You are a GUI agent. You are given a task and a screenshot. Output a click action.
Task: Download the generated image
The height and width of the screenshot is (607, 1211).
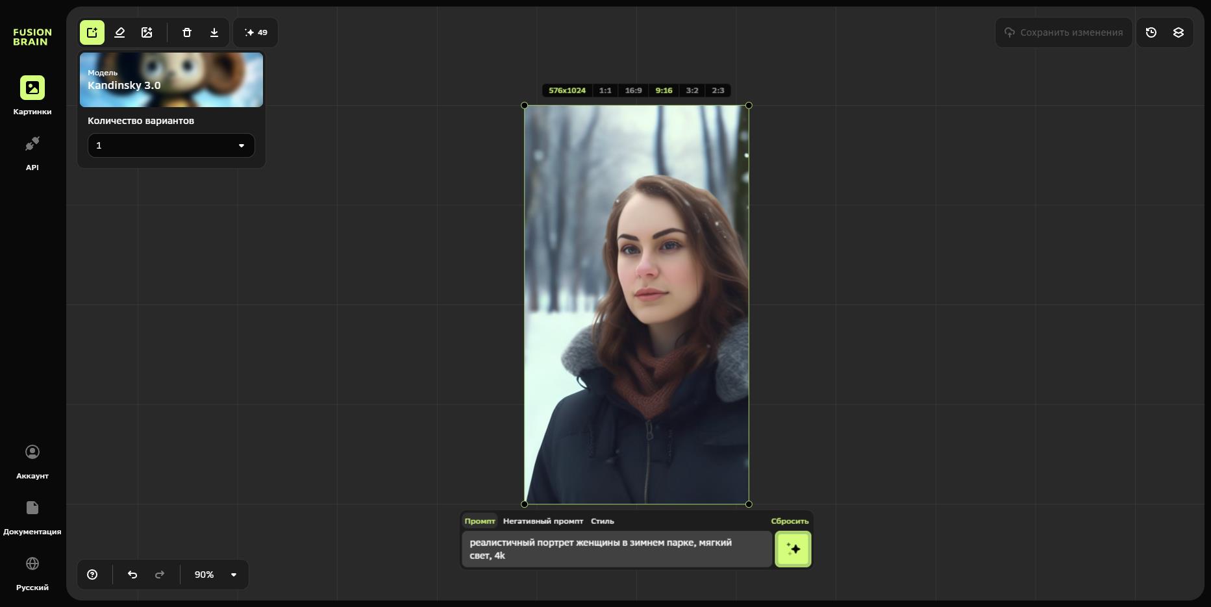click(x=214, y=32)
